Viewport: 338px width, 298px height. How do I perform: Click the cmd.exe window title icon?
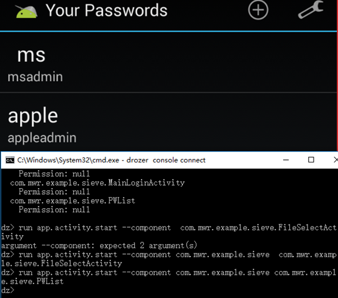(10, 160)
